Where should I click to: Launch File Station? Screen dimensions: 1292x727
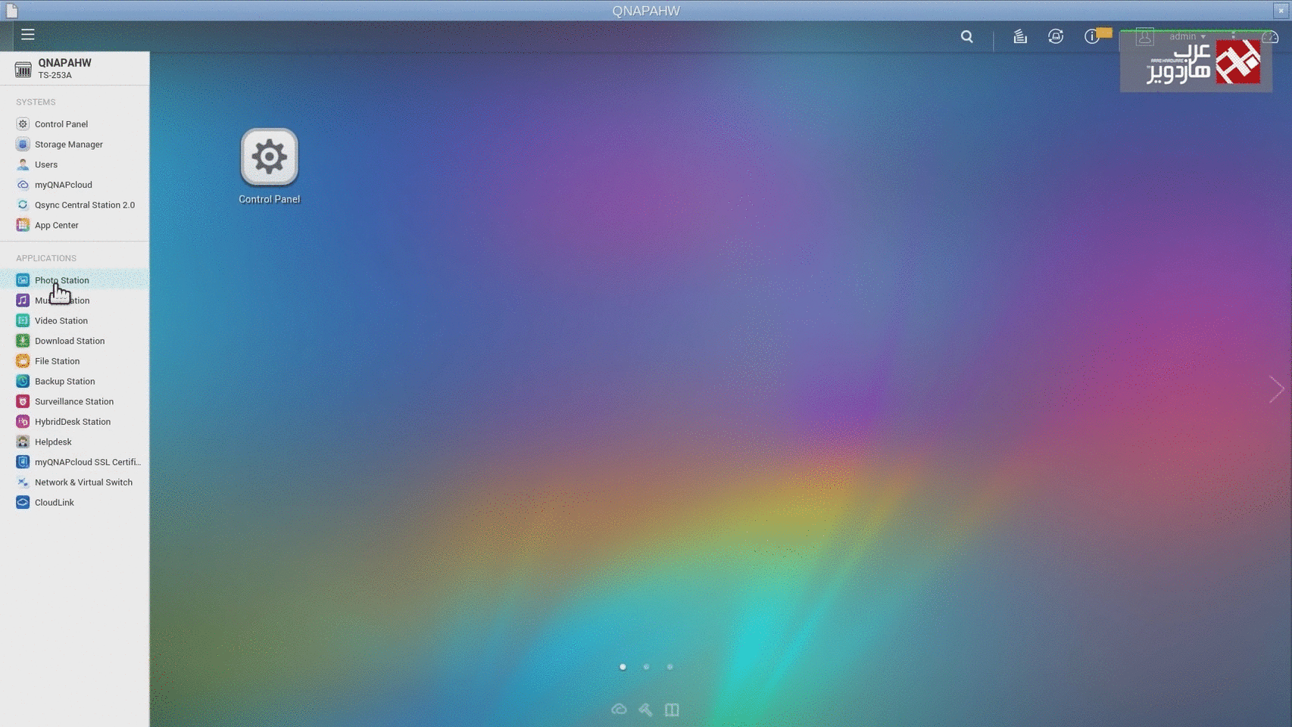74,361
